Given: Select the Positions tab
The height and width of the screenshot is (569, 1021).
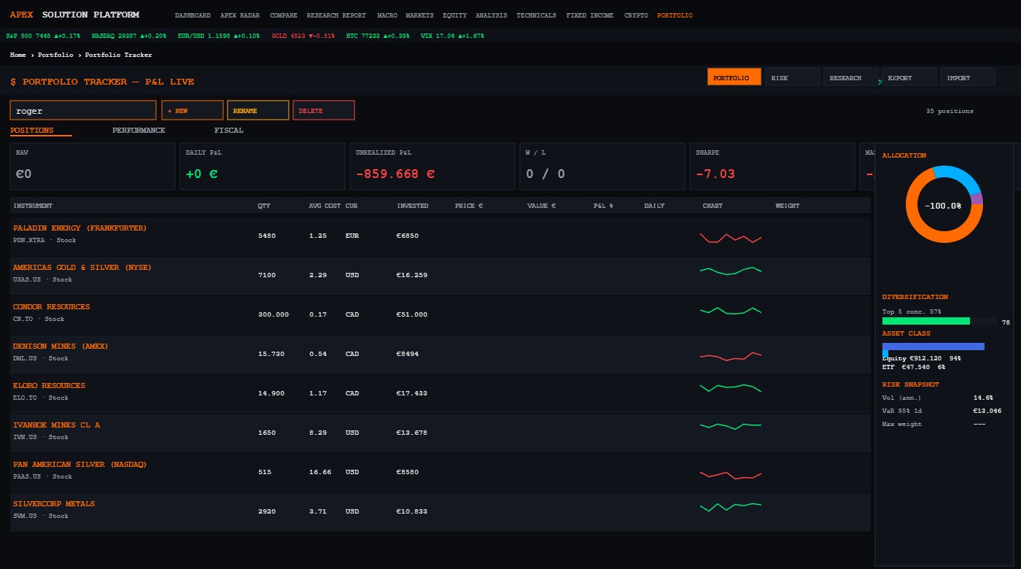Looking at the screenshot, I should [x=32, y=131].
